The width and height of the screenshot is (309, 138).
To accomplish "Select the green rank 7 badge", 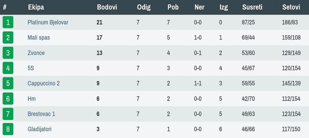I will click(x=8, y=114).
